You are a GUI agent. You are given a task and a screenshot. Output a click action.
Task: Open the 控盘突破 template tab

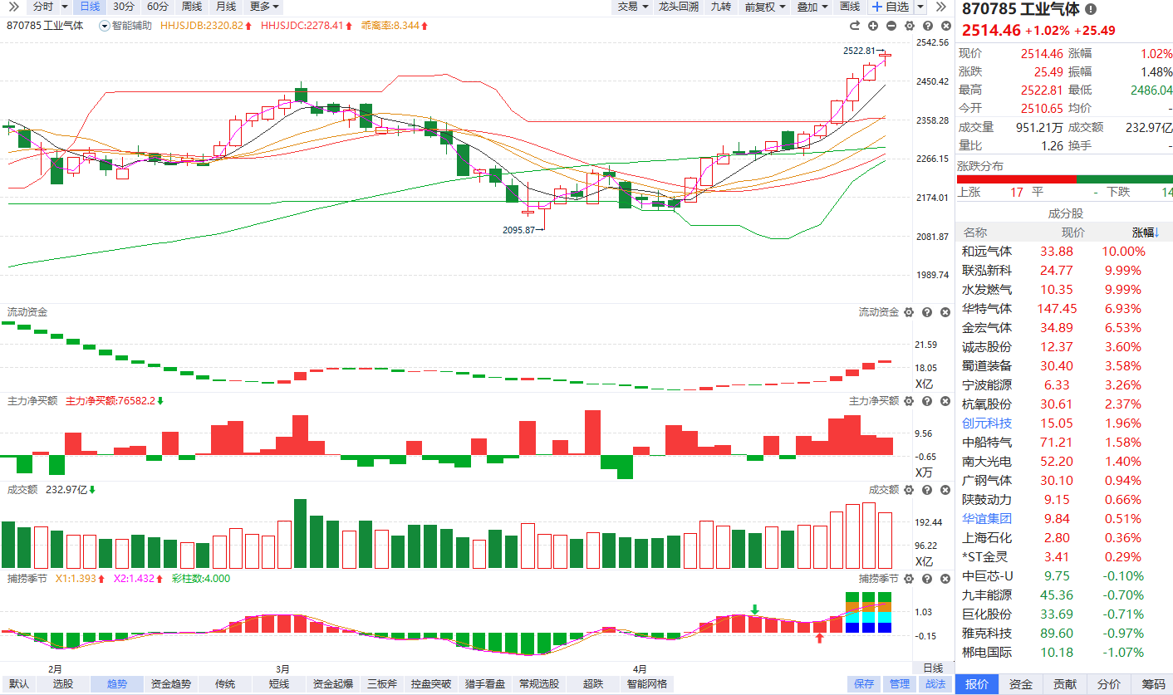(432, 684)
